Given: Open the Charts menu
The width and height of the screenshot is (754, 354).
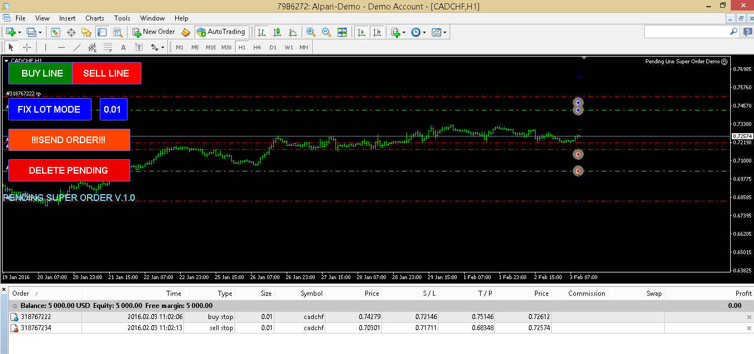Looking at the screenshot, I should point(95,18).
